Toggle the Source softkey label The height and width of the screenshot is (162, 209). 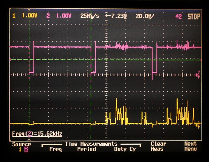point(22,144)
